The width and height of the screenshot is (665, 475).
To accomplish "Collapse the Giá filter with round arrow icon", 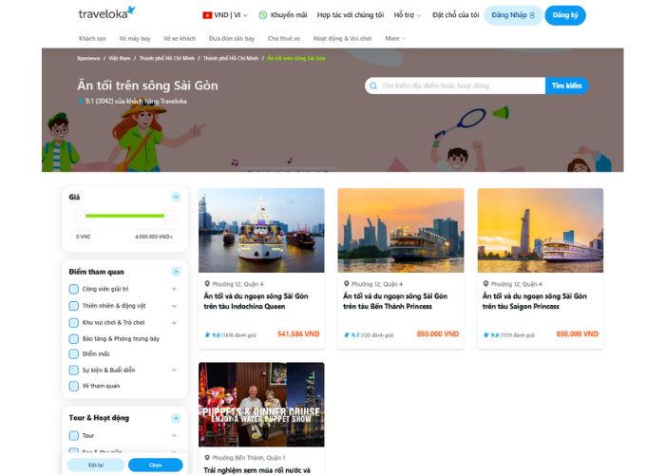I will click(x=176, y=197).
